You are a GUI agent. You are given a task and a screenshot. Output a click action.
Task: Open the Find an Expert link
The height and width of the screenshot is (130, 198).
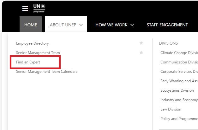28,62
